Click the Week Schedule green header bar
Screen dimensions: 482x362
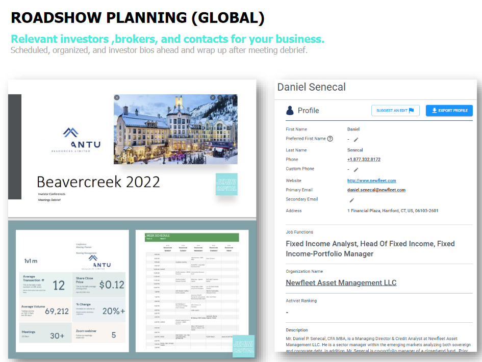192,237
